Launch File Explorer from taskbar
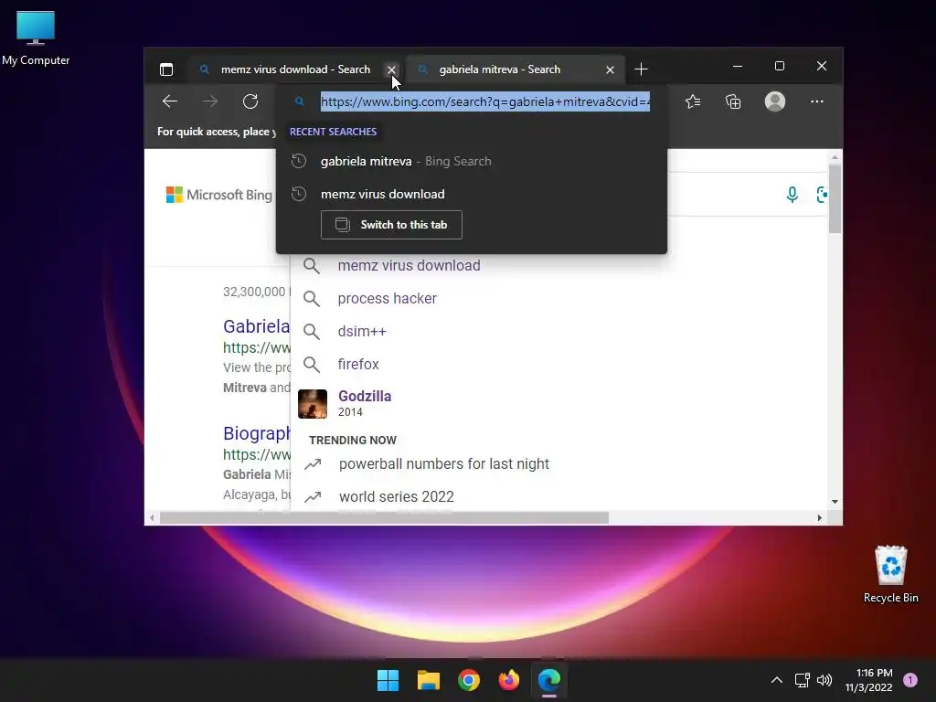The width and height of the screenshot is (936, 702). coord(429,680)
